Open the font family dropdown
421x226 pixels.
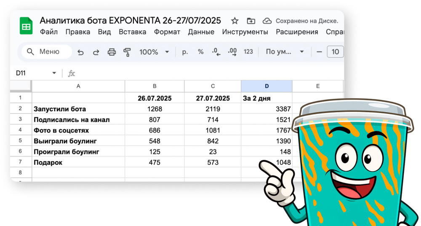click(x=285, y=52)
